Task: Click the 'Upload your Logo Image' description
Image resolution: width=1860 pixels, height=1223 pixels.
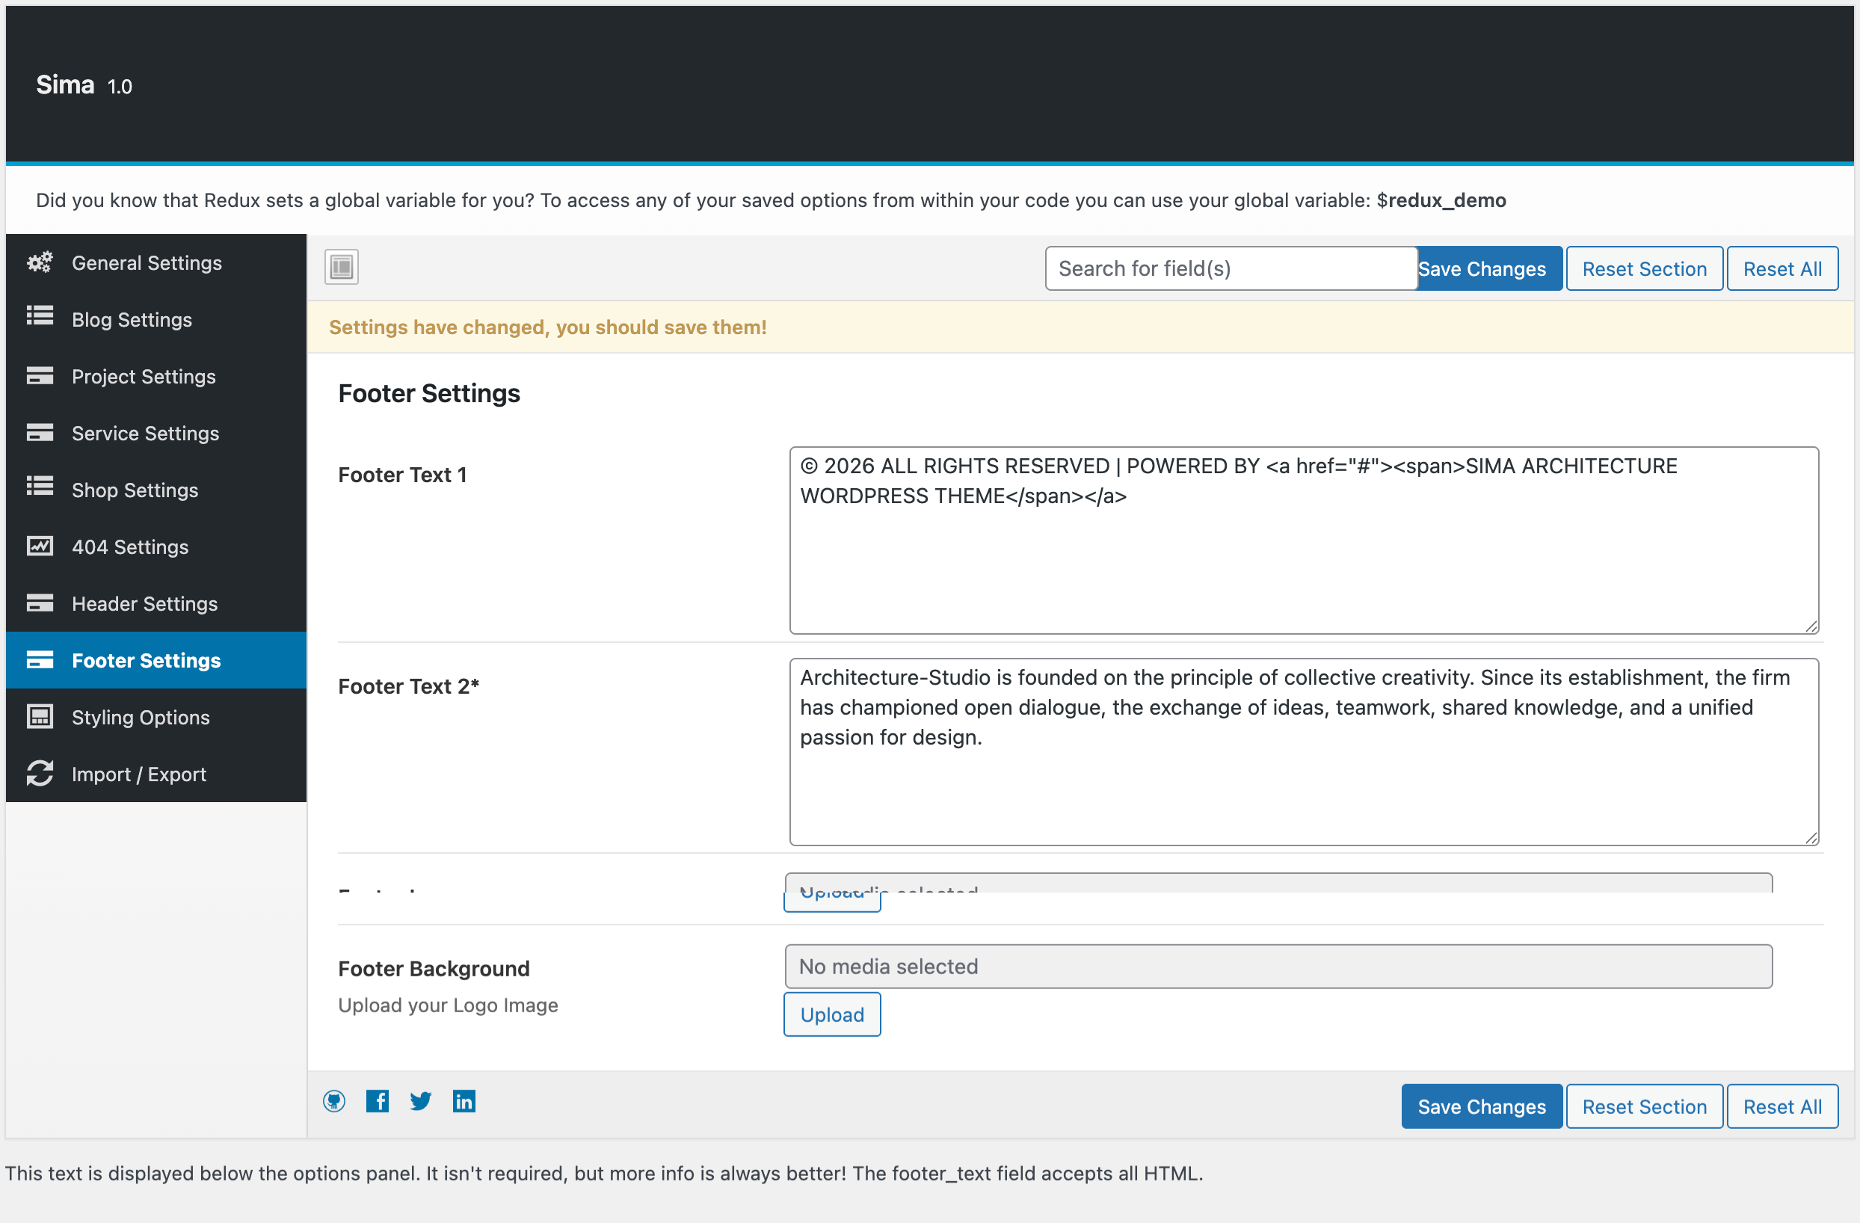Action: coord(448,1005)
